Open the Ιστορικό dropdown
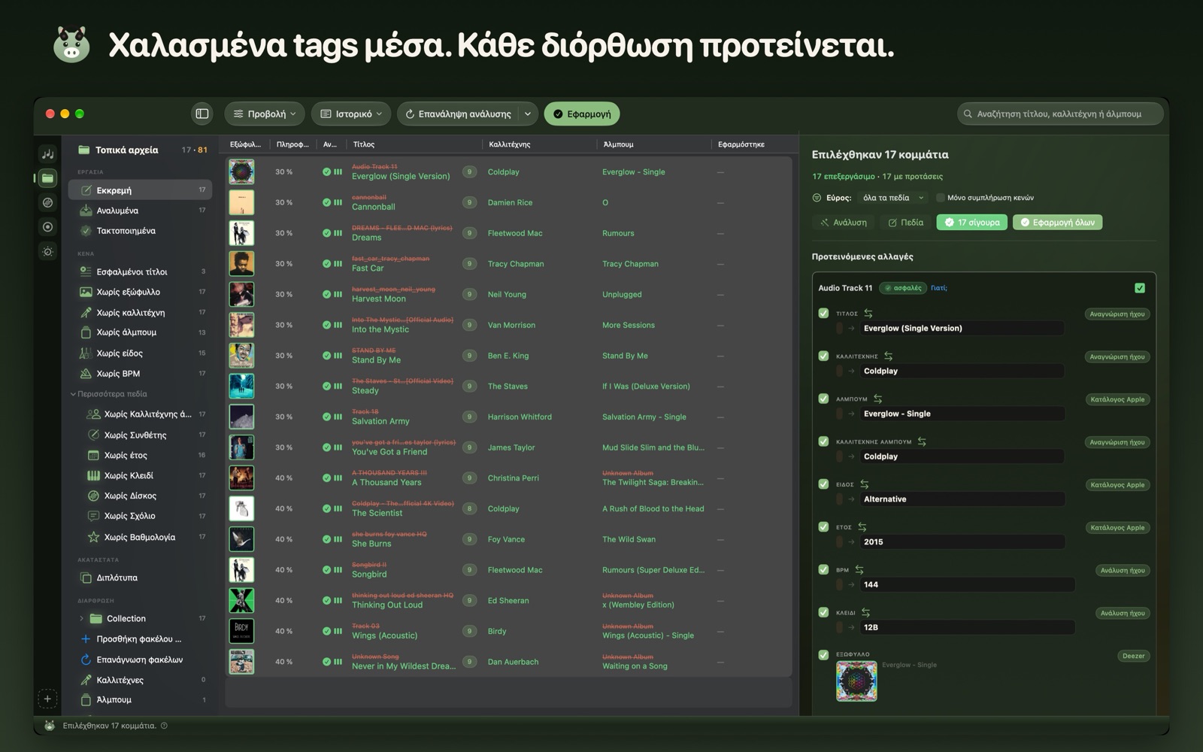The height and width of the screenshot is (752, 1203). pyautogui.click(x=351, y=114)
